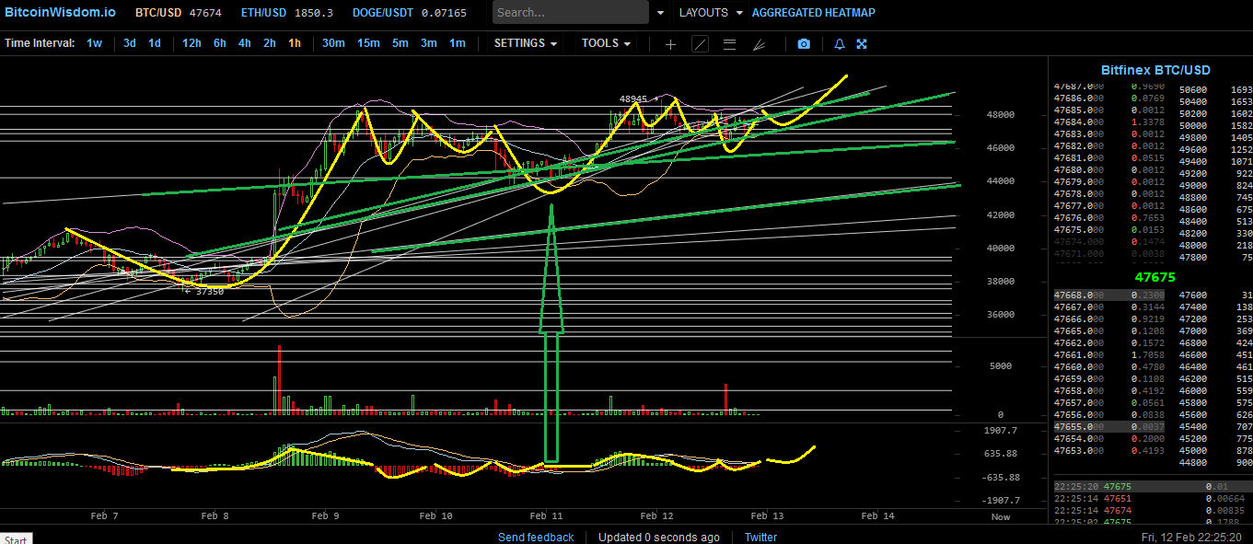Open the TOOLS dropdown menu
This screenshot has height=544, width=1253.
pos(607,43)
